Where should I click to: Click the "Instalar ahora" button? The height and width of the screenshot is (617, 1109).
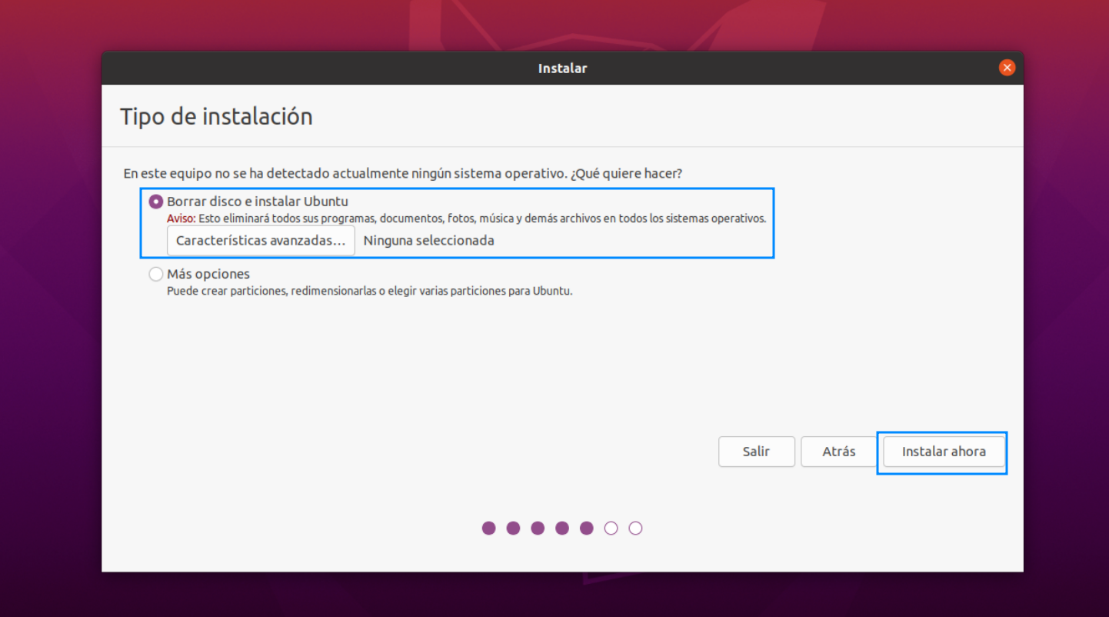coord(944,452)
